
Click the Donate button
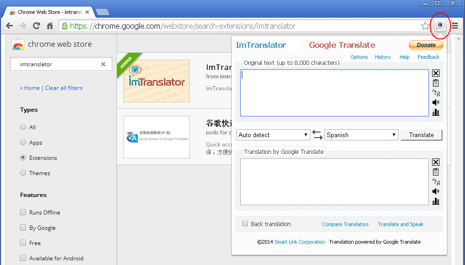coord(426,45)
